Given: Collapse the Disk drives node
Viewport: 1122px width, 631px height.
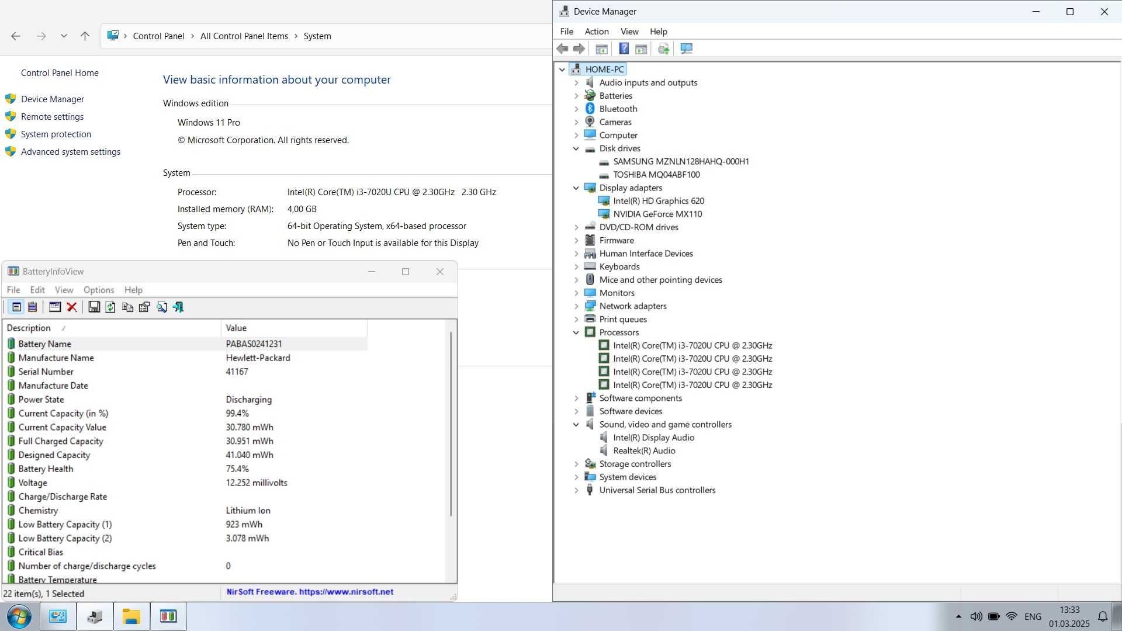Looking at the screenshot, I should click(x=576, y=148).
